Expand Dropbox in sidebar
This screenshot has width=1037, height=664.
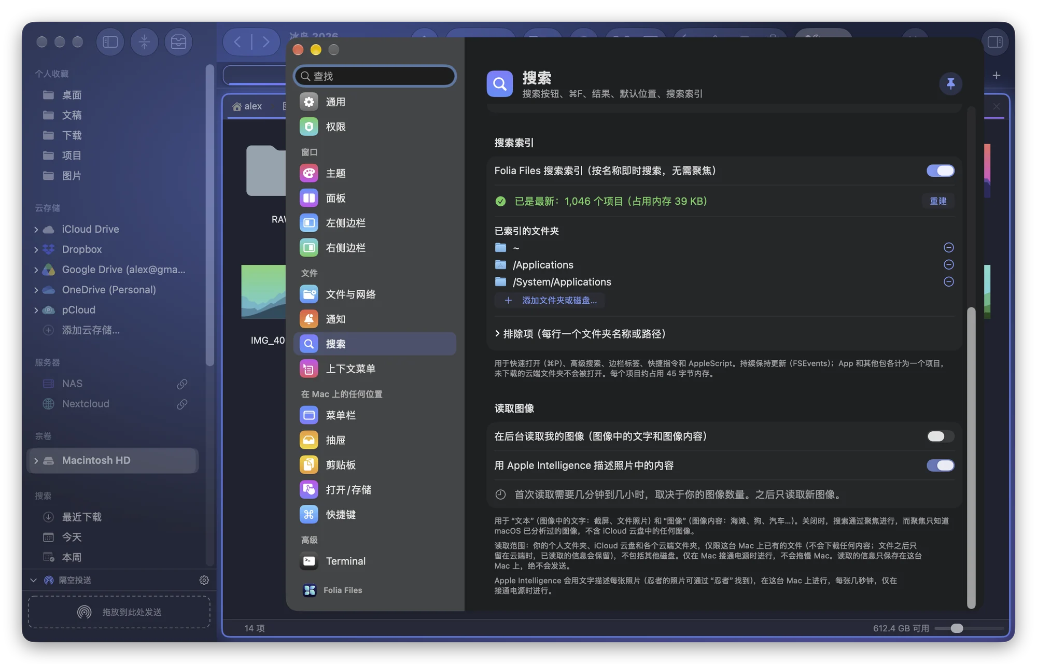click(36, 250)
